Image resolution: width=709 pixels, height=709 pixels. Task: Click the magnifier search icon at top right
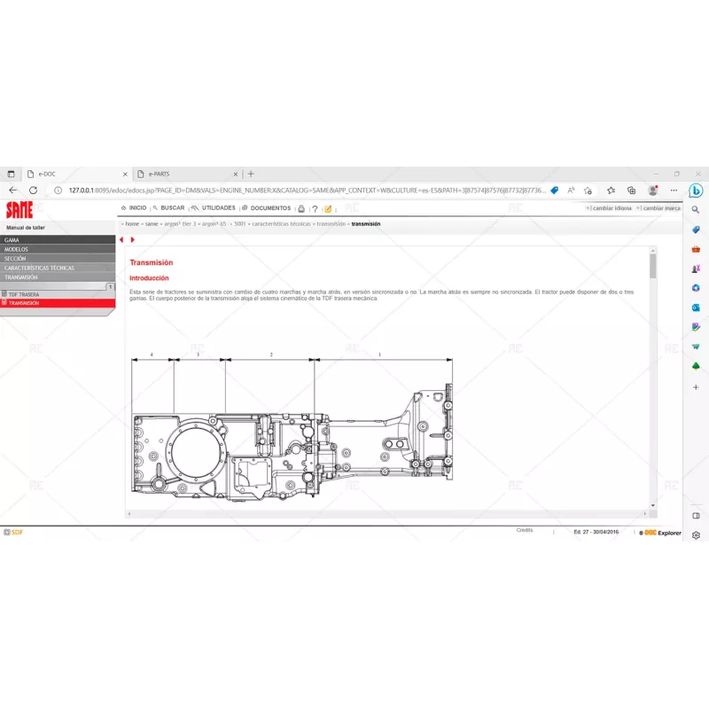(x=695, y=209)
